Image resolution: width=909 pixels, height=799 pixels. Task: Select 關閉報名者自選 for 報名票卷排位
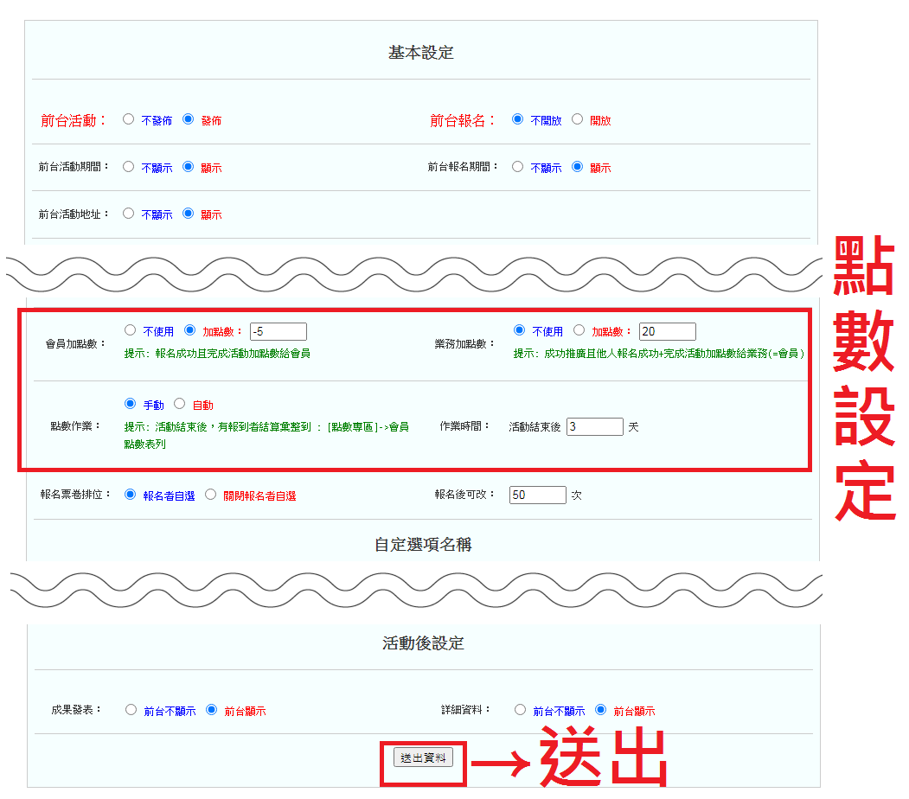tap(210, 495)
